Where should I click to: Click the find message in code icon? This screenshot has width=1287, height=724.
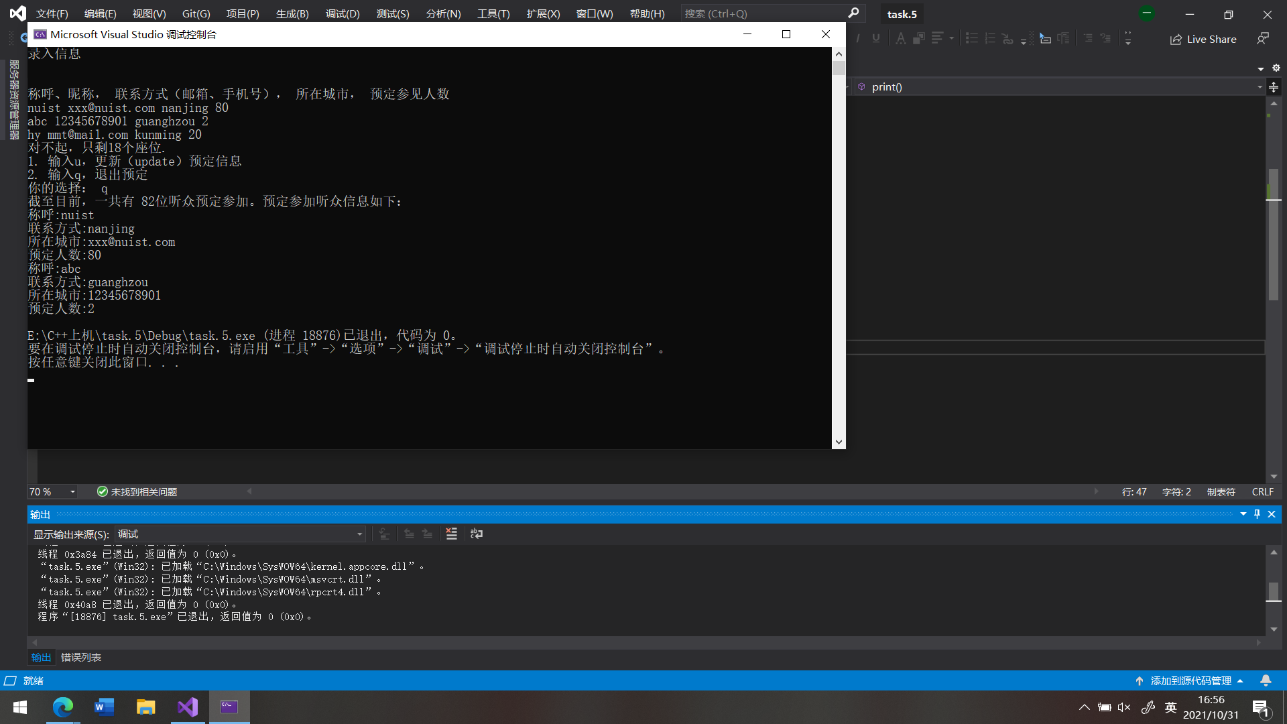(x=384, y=534)
